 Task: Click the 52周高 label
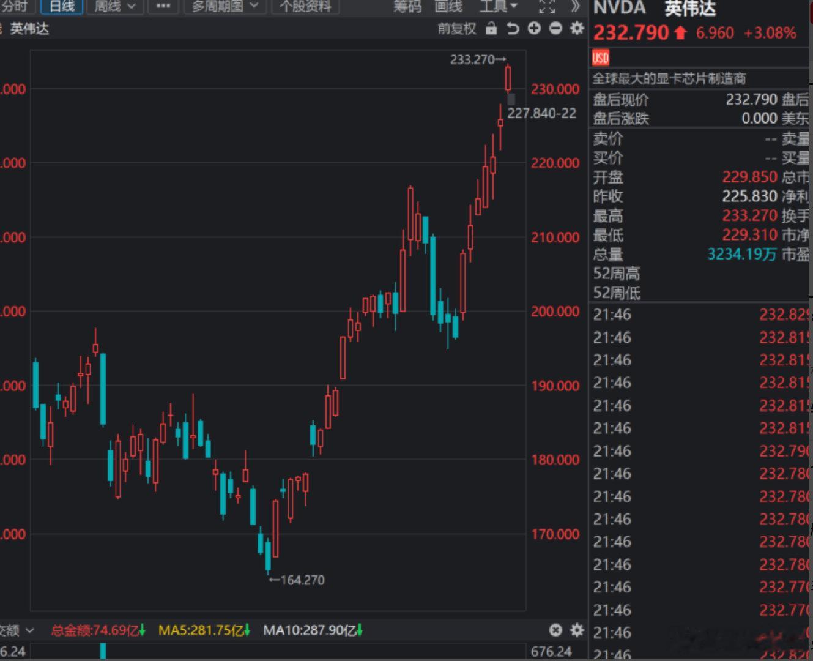tap(617, 274)
